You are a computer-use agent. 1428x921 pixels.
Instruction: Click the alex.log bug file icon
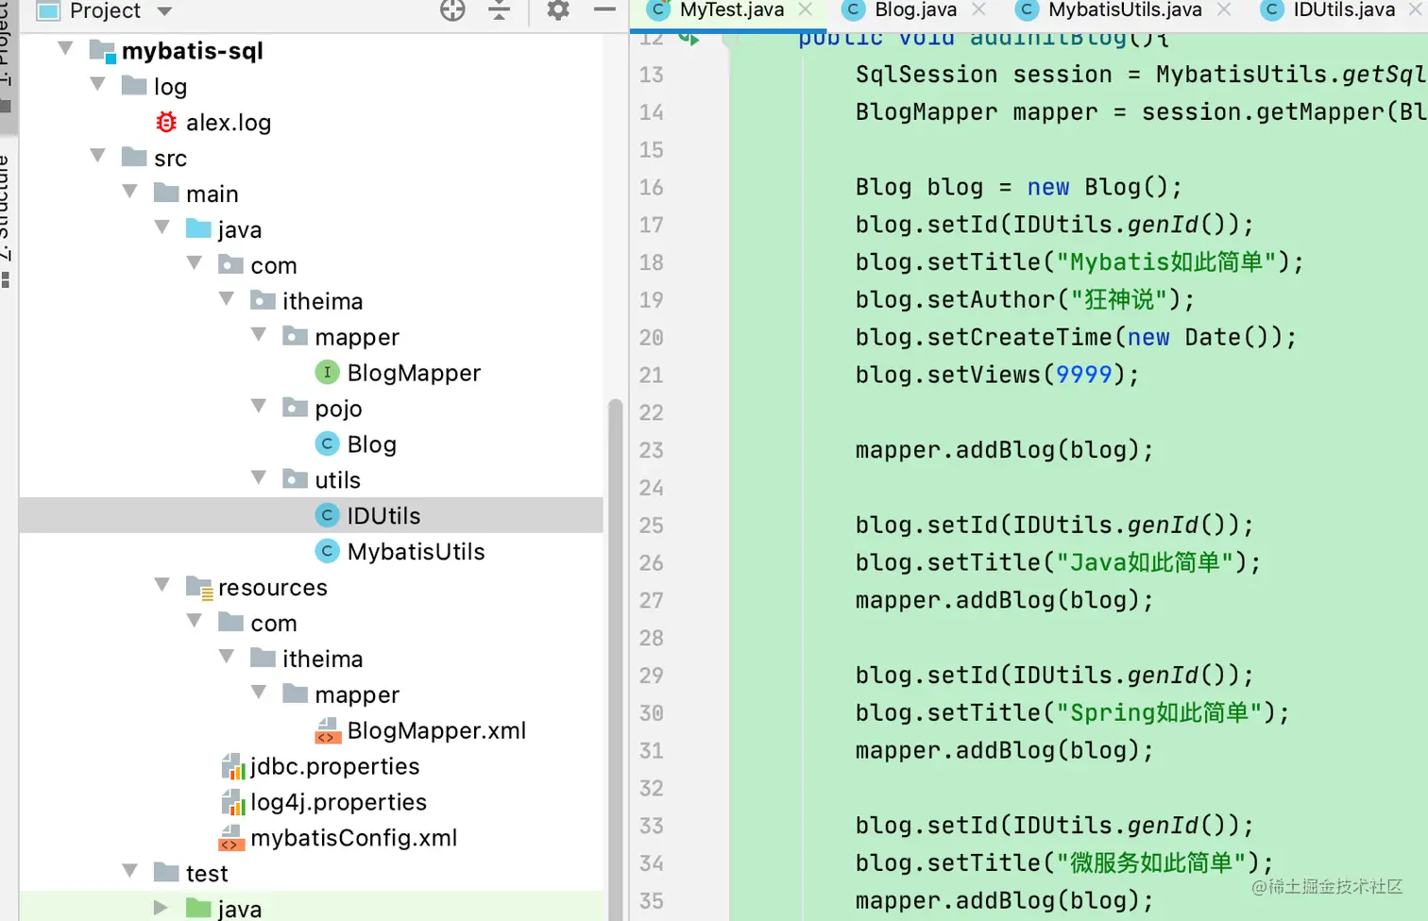[166, 122]
